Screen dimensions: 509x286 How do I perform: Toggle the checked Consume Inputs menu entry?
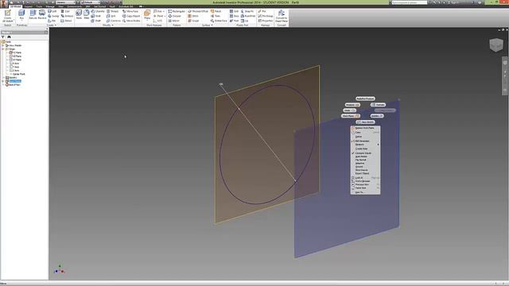tap(365, 153)
